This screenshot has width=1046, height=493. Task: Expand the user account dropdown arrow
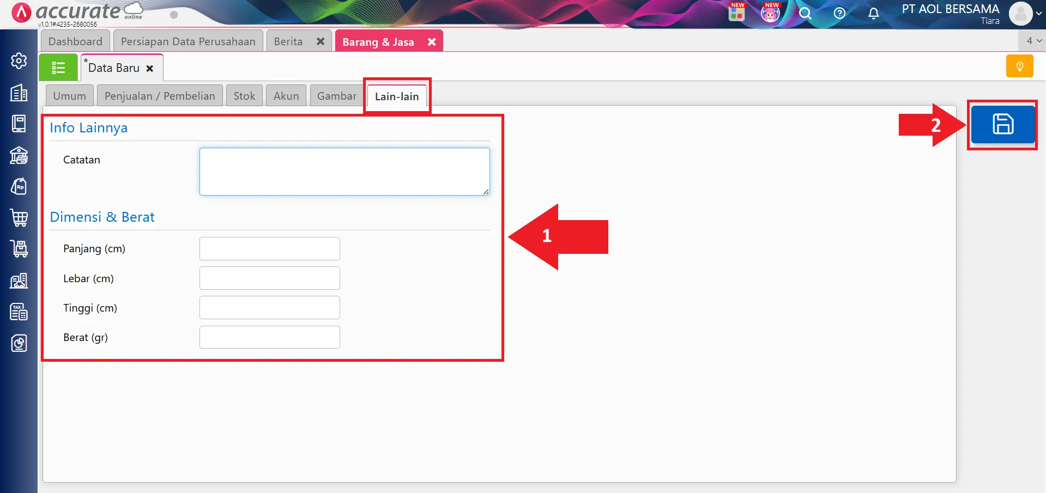pyautogui.click(x=1039, y=14)
